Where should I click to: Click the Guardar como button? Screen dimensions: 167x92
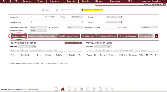147,36
